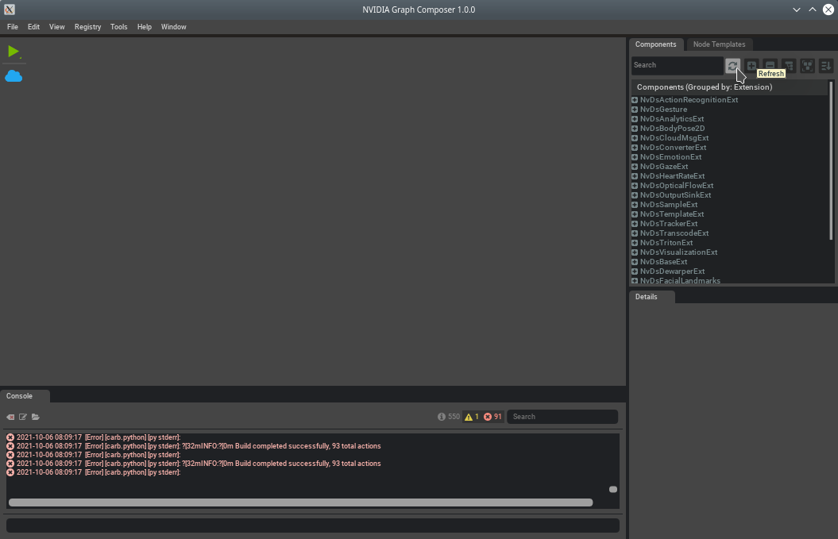This screenshot has height=539, width=838.
Task: Toggle warning messages filter in console
Action: (472, 417)
